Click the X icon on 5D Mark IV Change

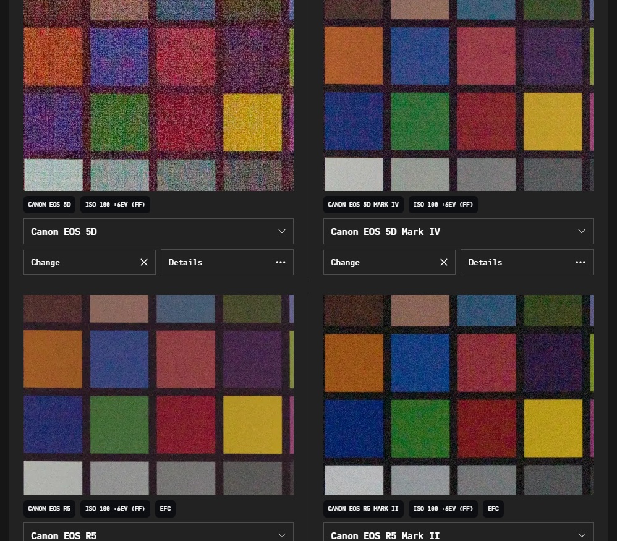pyautogui.click(x=444, y=262)
